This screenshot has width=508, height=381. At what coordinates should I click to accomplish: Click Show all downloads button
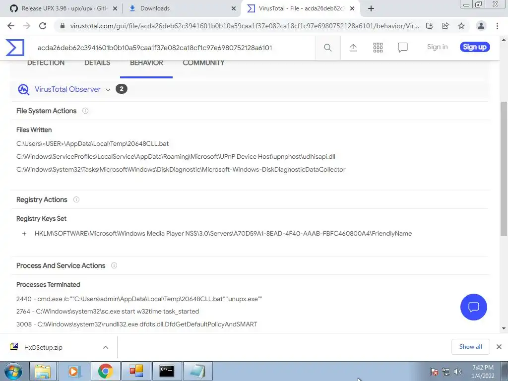coord(470,347)
